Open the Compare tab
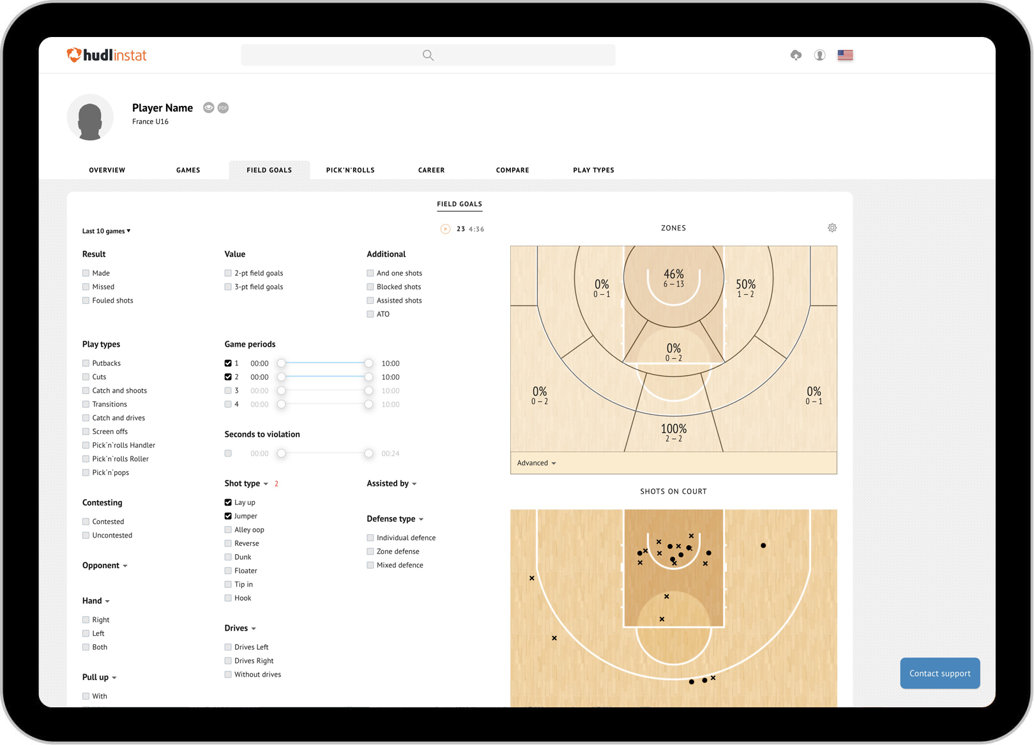1034x745 pixels. (512, 170)
